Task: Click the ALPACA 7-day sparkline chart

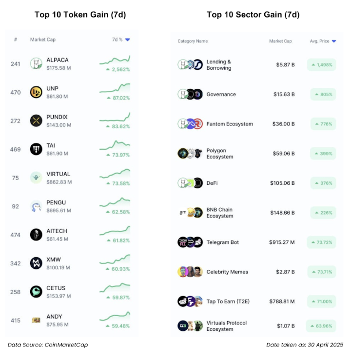Action: click(115, 60)
